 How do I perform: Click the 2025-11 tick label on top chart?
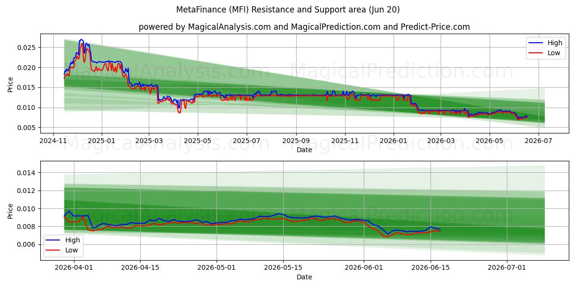click(x=345, y=141)
